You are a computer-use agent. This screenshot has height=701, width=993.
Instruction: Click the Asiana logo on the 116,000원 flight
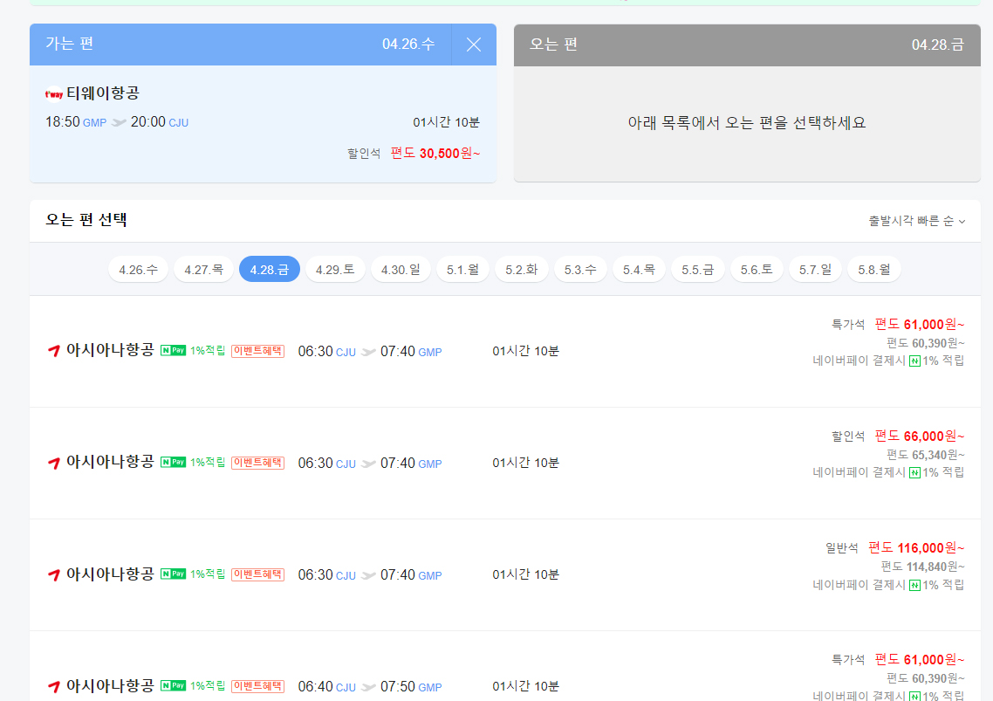pos(54,574)
